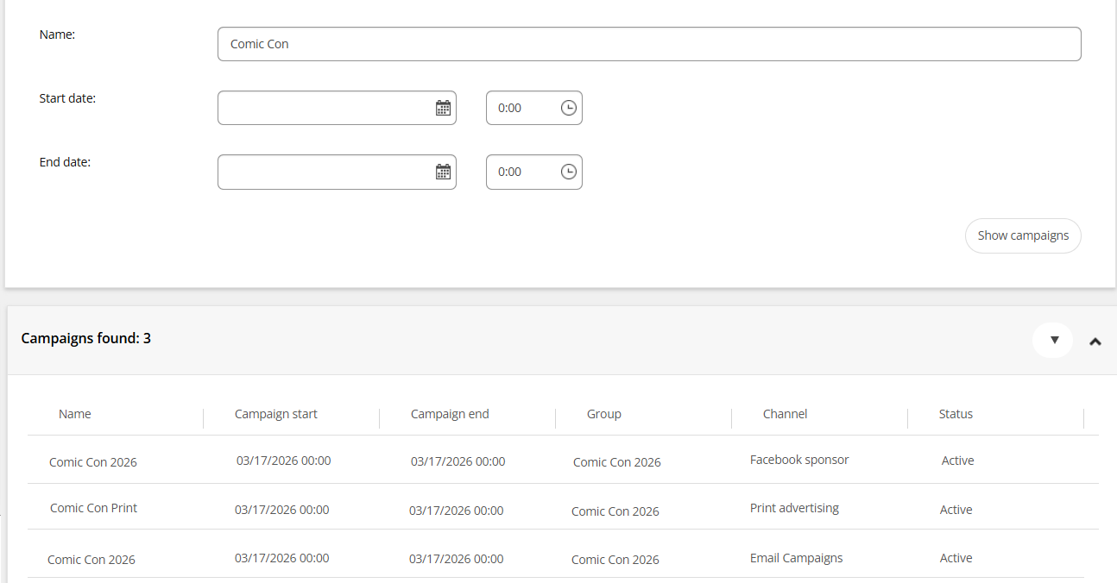Select Comic Con 2026 in Facebook sponsor row
The height and width of the screenshot is (583, 1117).
(x=93, y=462)
